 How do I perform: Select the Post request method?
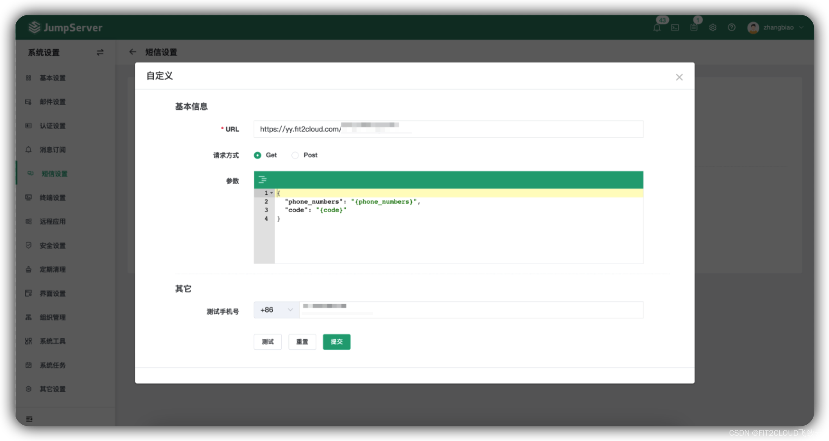pyautogui.click(x=295, y=155)
